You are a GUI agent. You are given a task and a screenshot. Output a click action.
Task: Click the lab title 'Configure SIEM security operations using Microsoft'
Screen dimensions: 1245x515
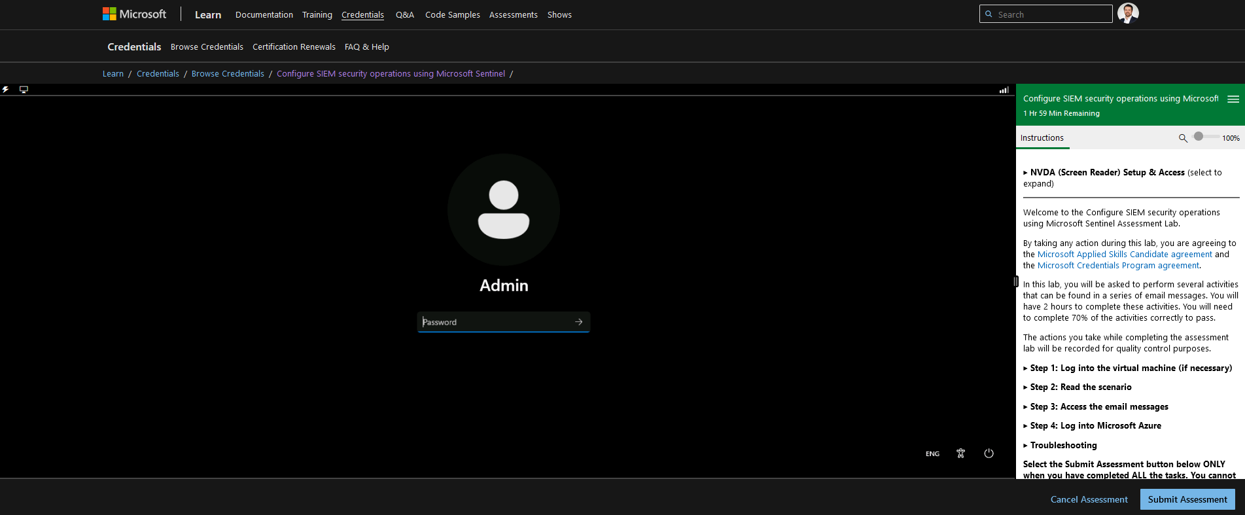coord(1121,99)
